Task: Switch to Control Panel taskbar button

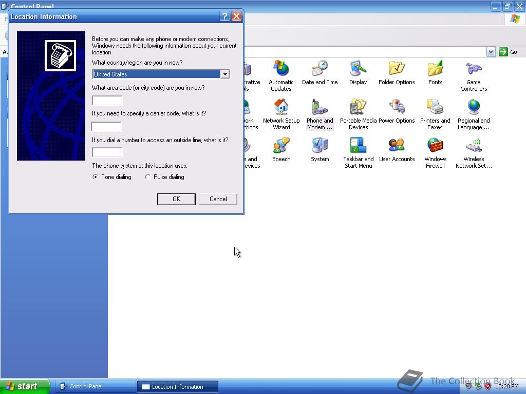Action: (x=95, y=386)
